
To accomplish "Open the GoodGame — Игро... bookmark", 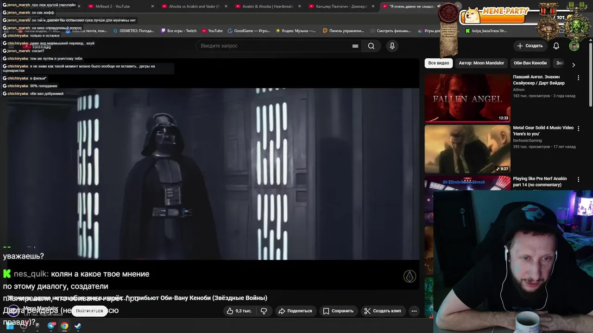I will [x=249, y=31].
